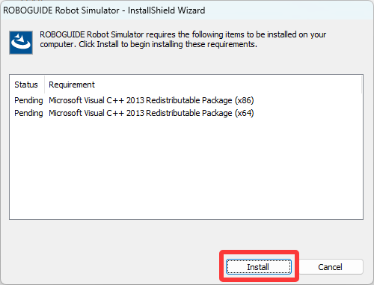Click empty area inside the requirements list

coord(186,170)
